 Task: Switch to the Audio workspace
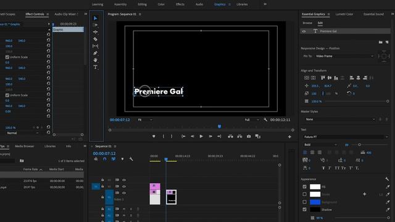point(199,4)
